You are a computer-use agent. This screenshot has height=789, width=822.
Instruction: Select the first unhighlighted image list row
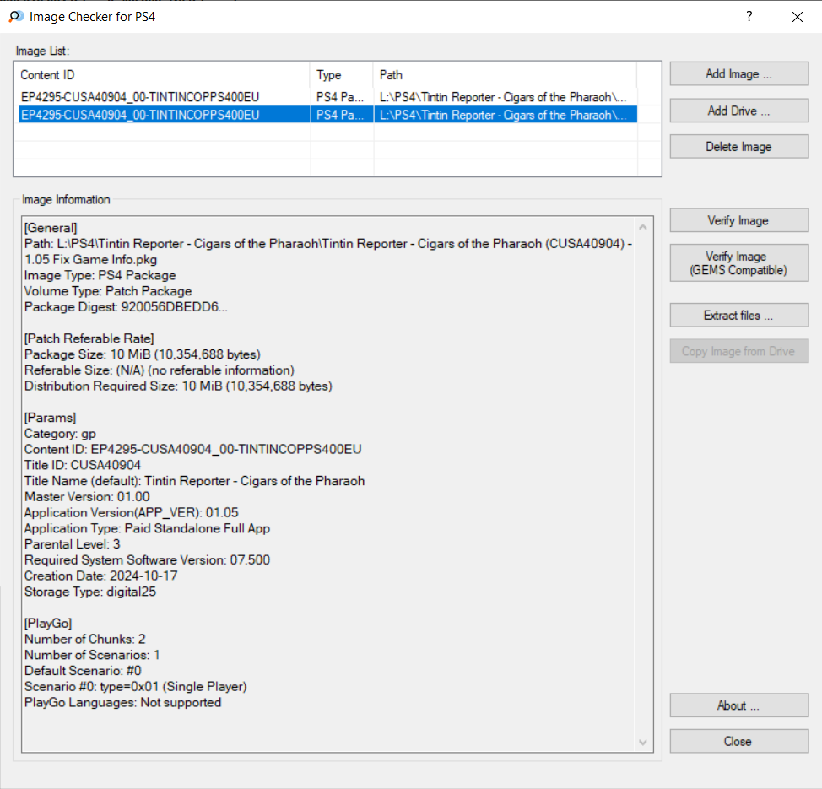327,97
